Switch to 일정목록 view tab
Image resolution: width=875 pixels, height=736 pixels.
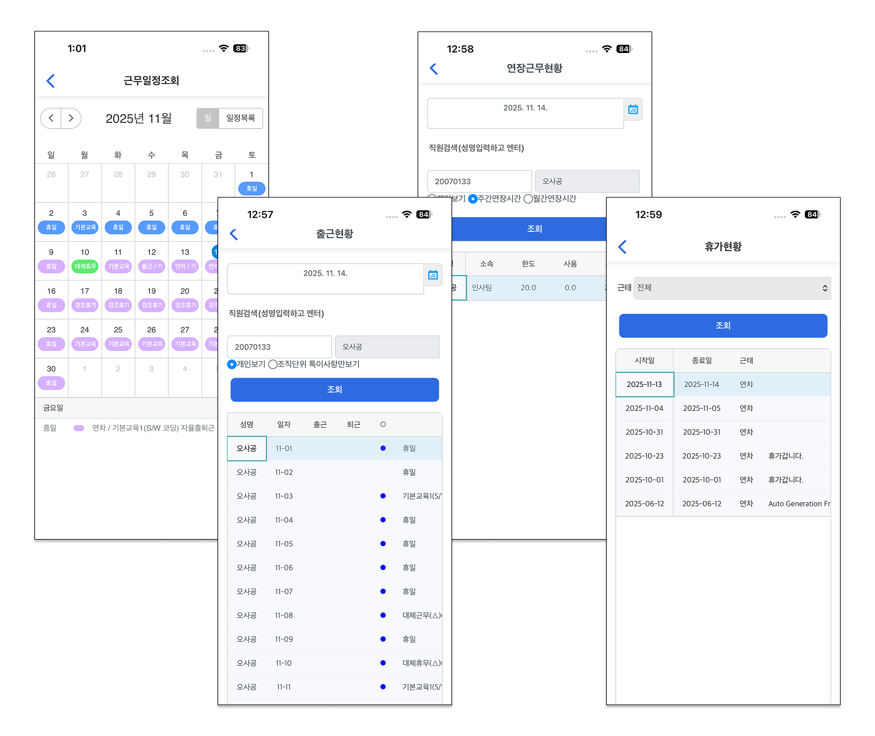240,118
